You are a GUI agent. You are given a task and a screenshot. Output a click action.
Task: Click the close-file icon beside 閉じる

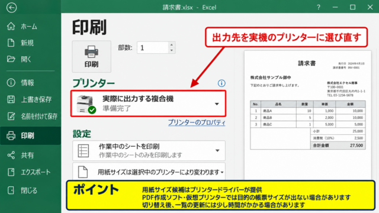click(11, 191)
